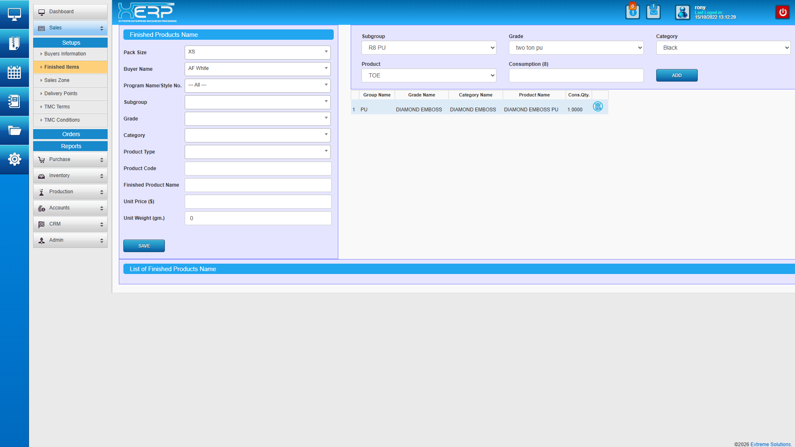Open the Buyer Name dropdown
The image size is (795, 447).
click(258, 69)
